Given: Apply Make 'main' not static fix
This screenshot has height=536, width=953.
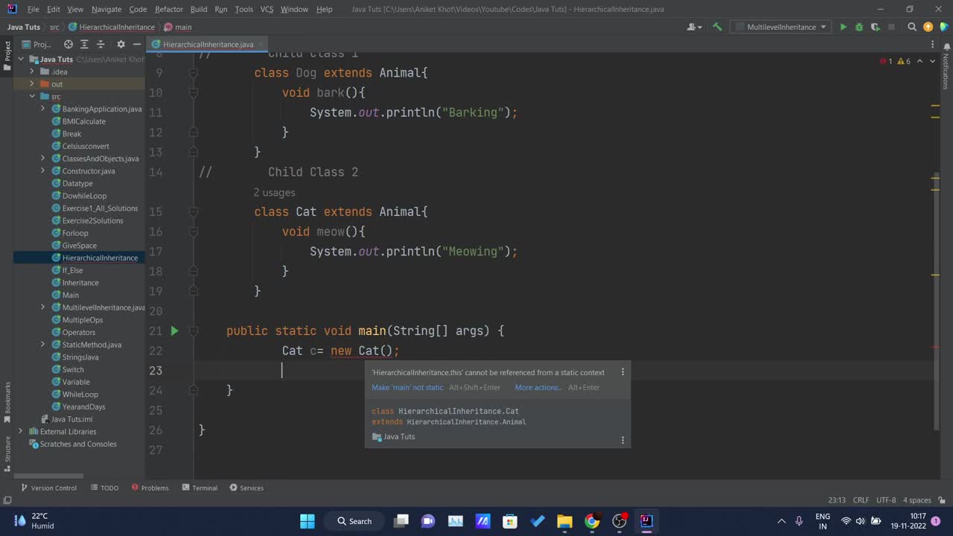Looking at the screenshot, I should tap(407, 387).
